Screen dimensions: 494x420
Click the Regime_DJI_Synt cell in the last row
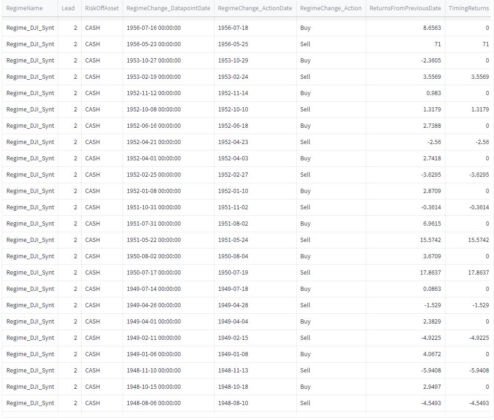29,403
